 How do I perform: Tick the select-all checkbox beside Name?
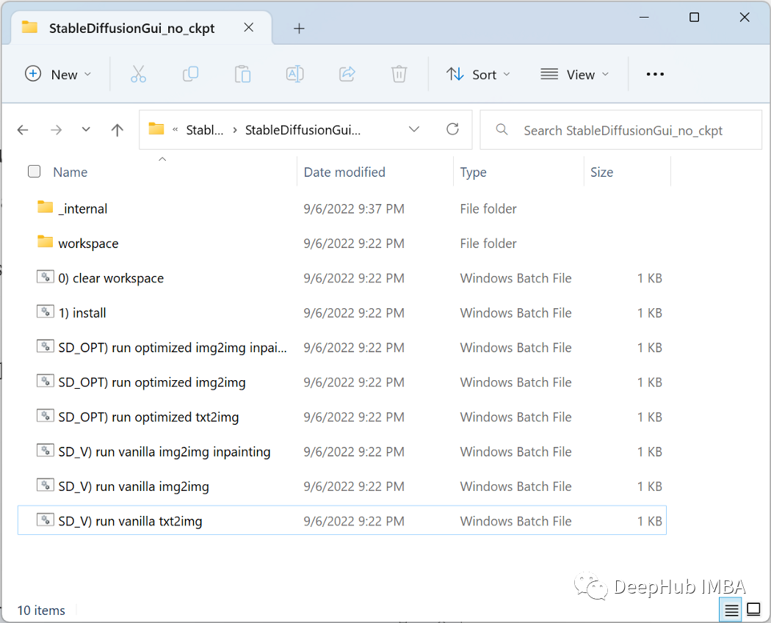pos(34,172)
